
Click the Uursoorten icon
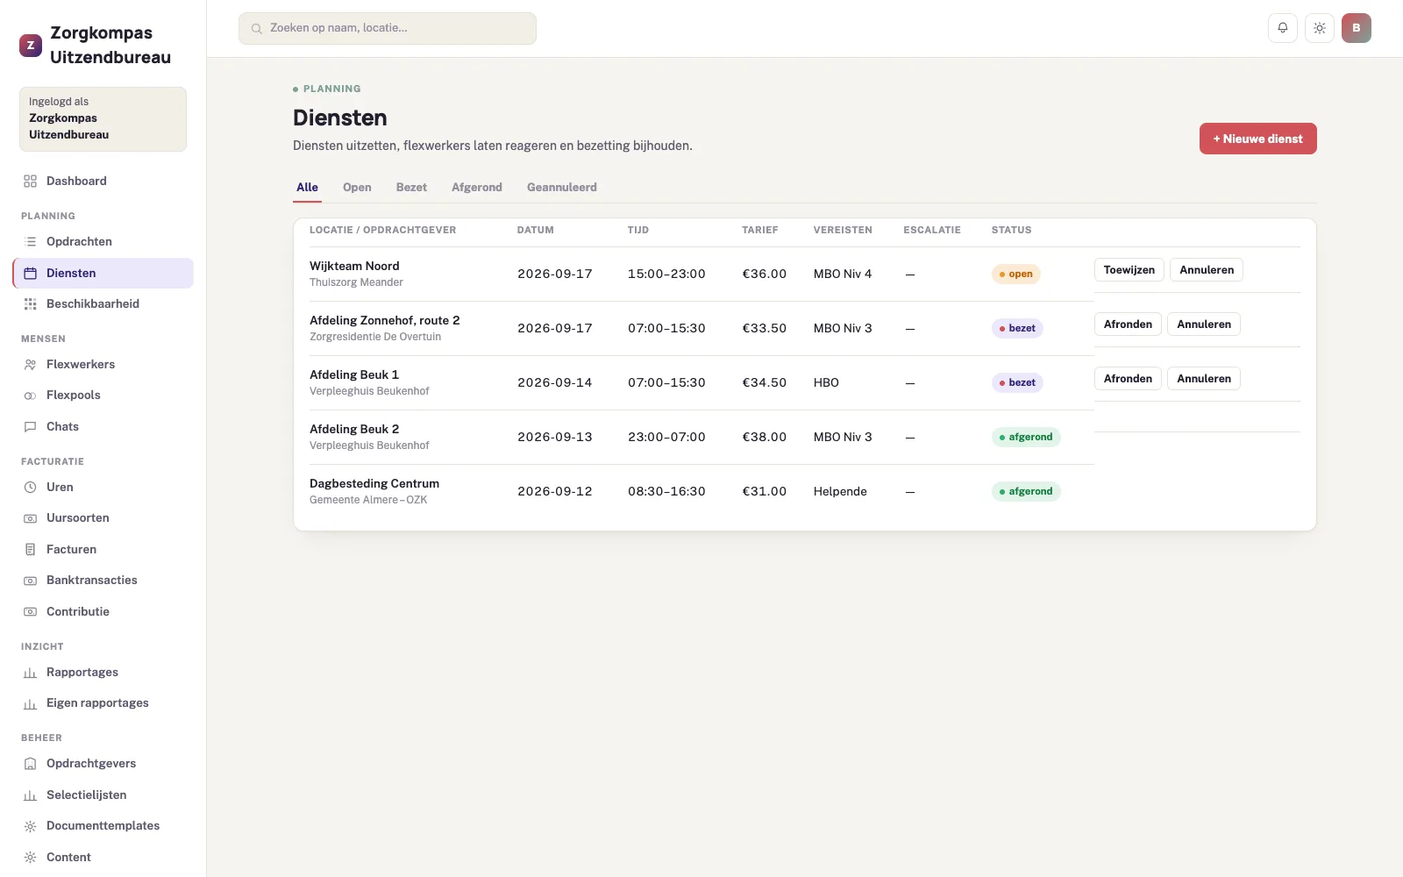click(x=30, y=518)
